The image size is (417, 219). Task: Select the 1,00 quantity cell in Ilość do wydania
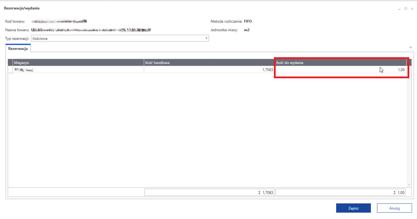click(x=340, y=69)
